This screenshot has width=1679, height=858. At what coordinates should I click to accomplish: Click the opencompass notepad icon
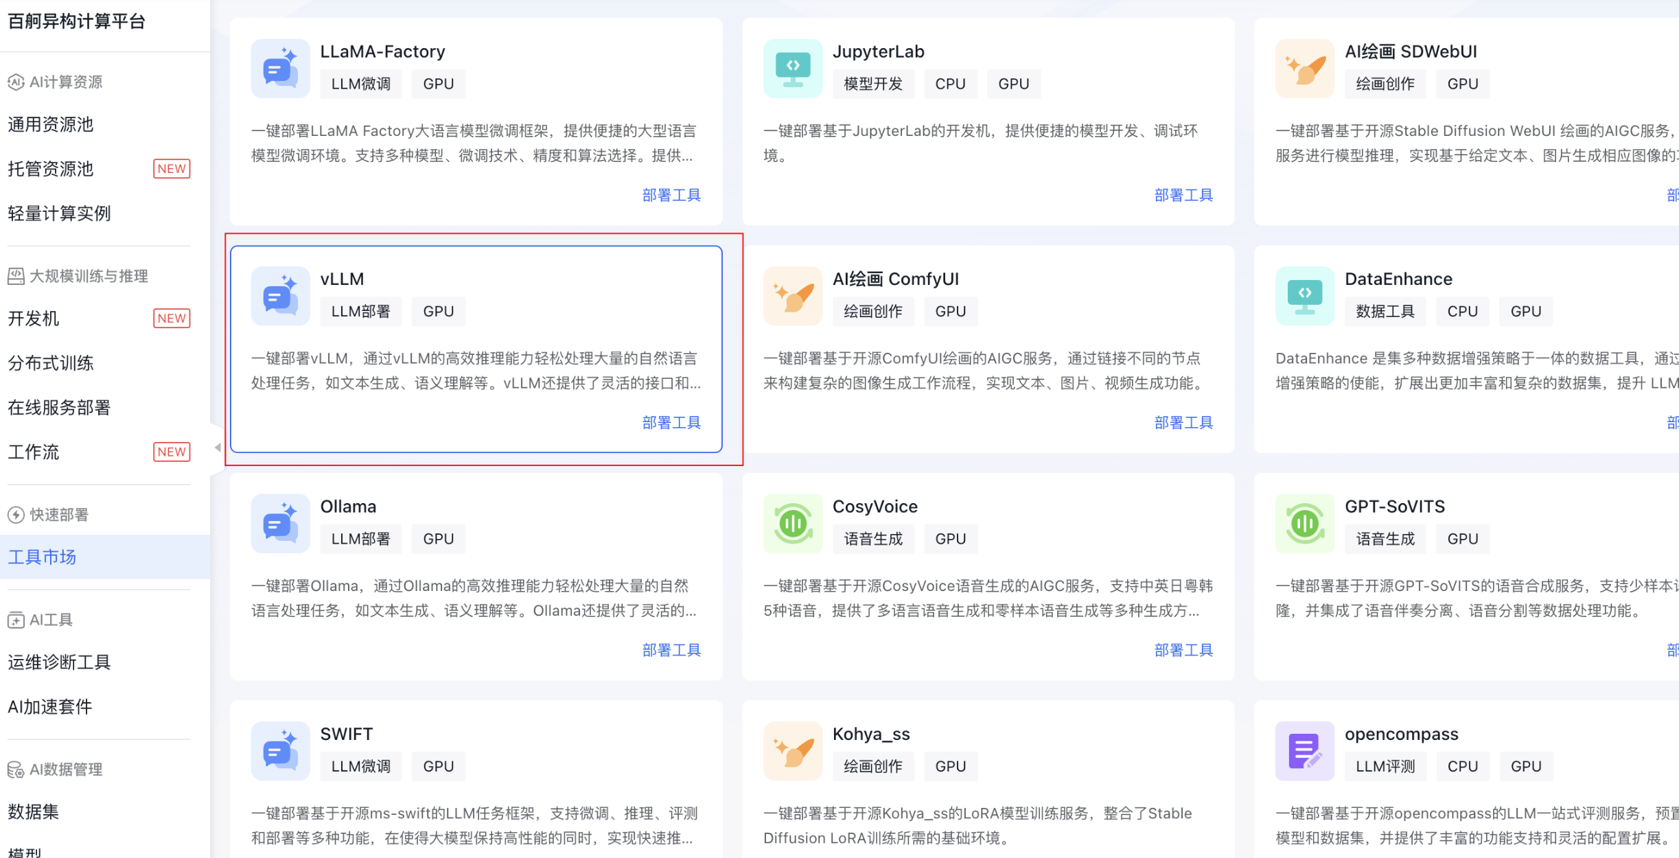(x=1305, y=751)
